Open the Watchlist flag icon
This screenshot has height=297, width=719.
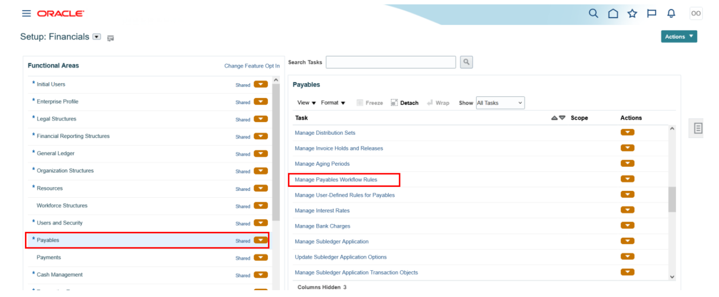point(651,13)
